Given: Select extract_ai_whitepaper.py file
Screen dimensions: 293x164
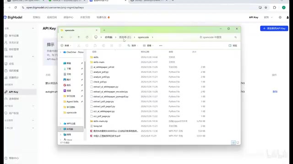Looking at the screenshot, I should coord(106,87).
